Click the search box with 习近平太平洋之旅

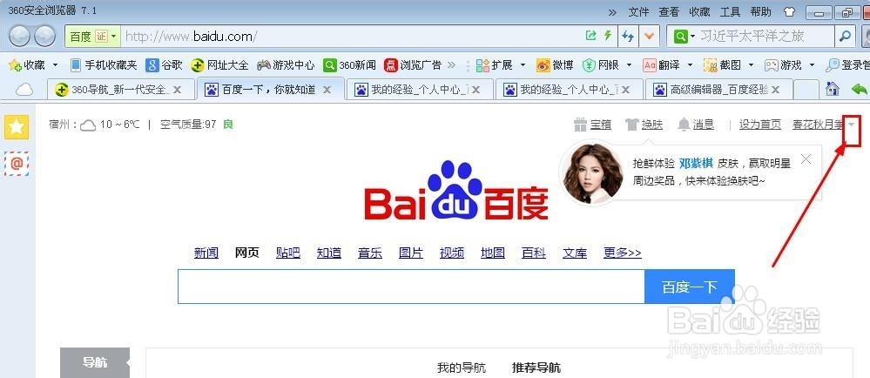coord(765,37)
